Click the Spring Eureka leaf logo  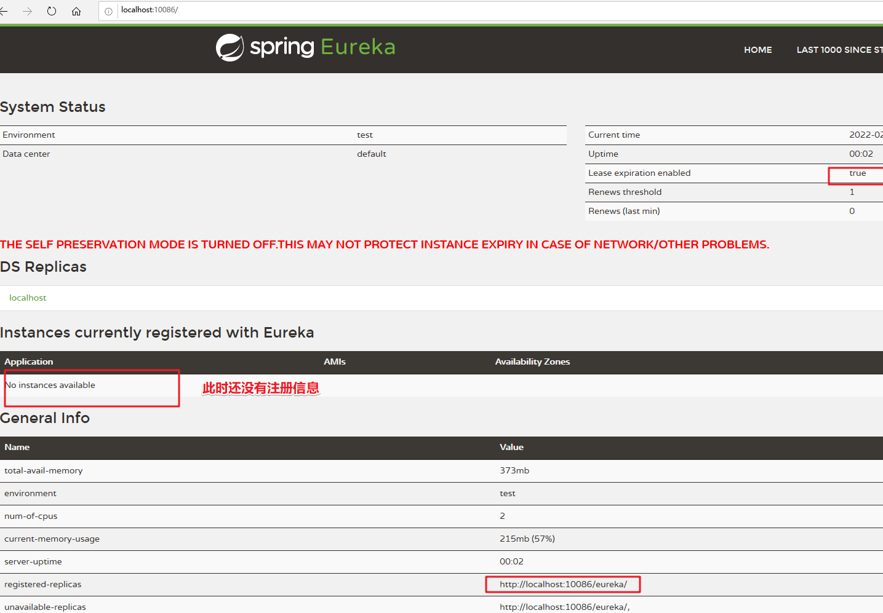pos(230,47)
